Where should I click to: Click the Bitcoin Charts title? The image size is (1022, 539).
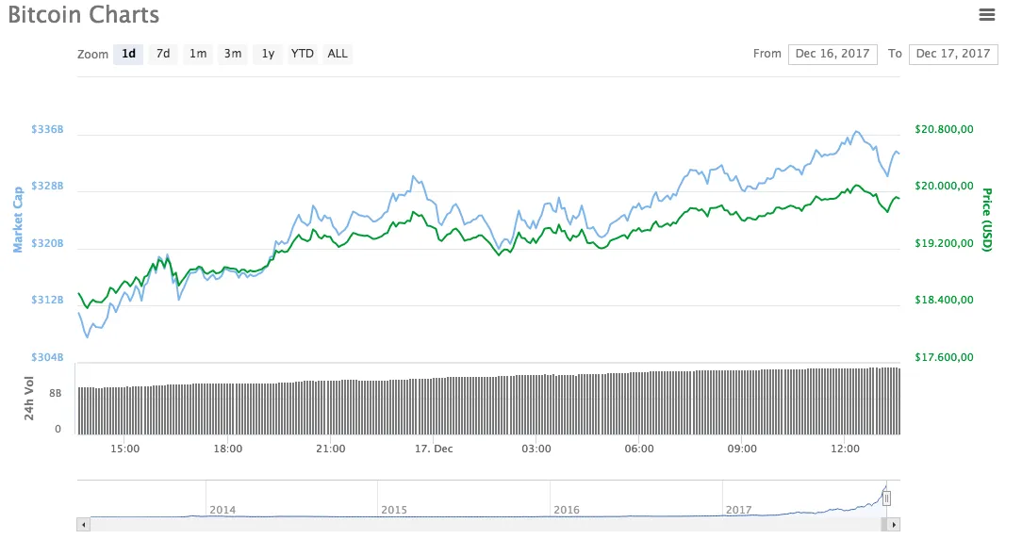[x=83, y=14]
